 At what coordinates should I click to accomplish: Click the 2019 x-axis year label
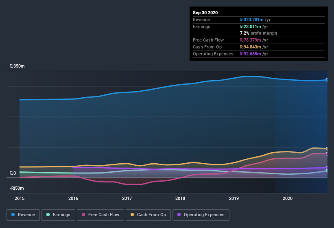pos(234,199)
